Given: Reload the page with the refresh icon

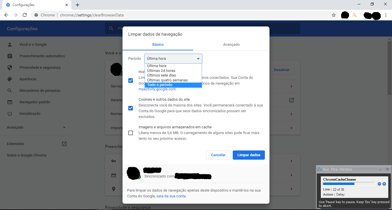Looking at the screenshot, I should [25, 15].
